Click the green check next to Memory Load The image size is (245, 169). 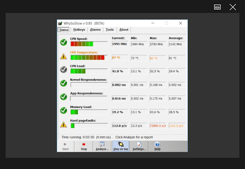64,110
